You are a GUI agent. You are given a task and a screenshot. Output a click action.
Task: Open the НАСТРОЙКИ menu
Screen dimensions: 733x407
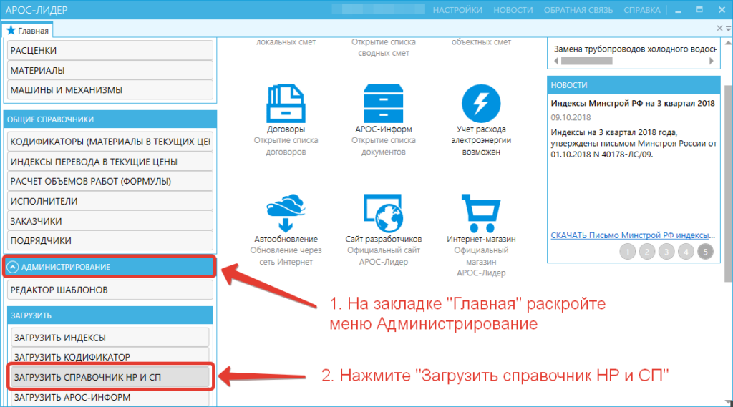[457, 10]
